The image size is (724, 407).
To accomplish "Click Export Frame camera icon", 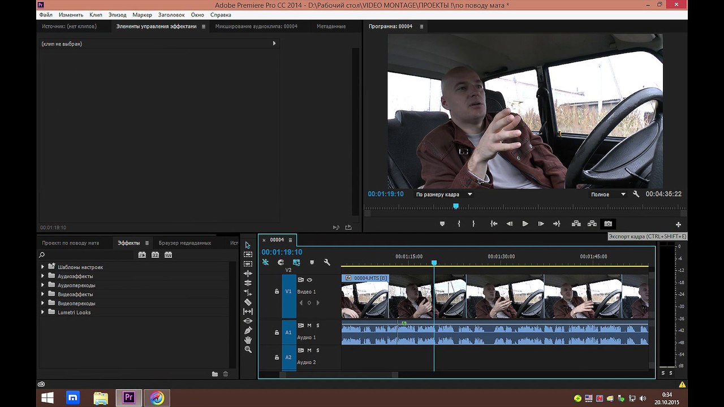I will 608,224.
